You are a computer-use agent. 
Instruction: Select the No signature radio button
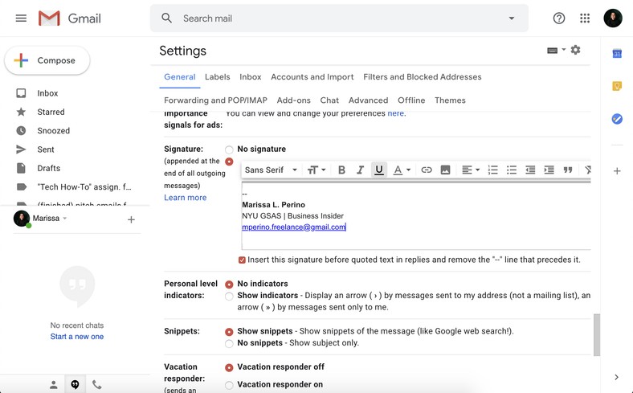point(230,149)
